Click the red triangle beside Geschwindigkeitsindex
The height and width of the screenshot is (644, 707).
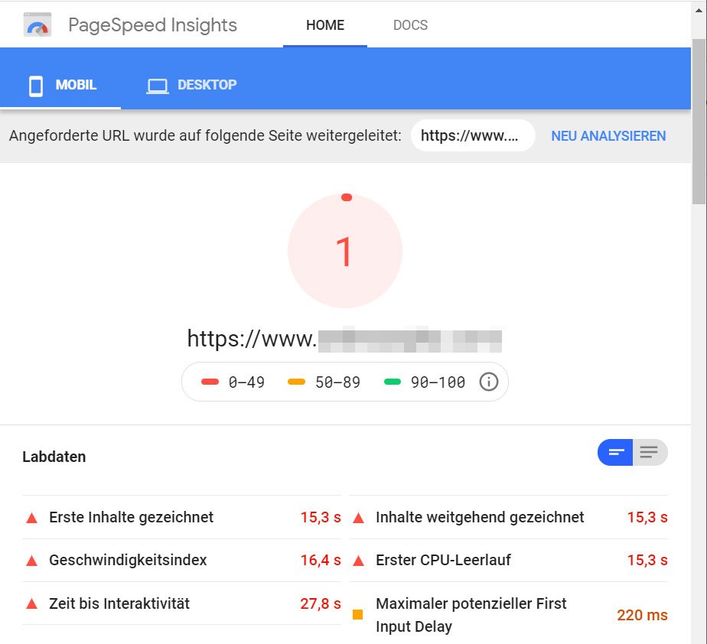(x=32, y=561)
